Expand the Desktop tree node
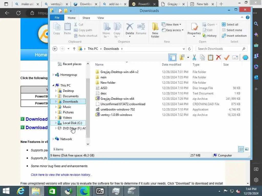Viewport: 262px width, 196px height. pyautogui.click(x=56, y=91)
